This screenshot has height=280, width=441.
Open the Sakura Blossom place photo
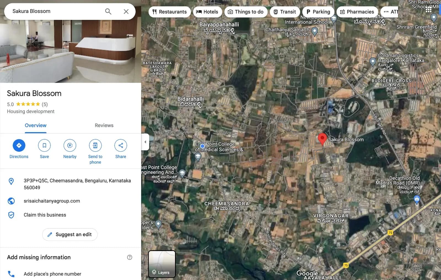pyautogui.click(x=71, y=51)
